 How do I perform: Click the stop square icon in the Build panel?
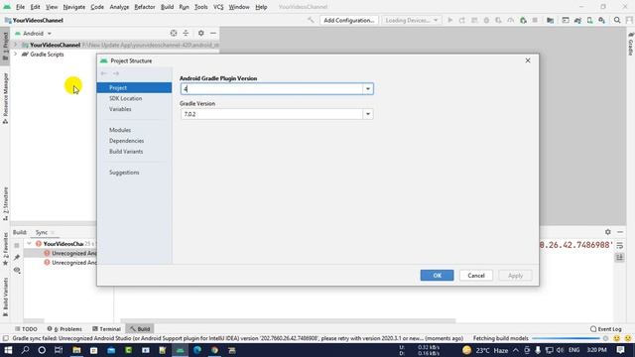[17, 245]
